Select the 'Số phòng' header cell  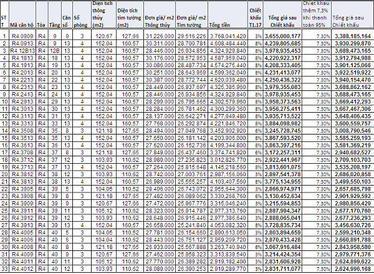tap(82, 14)
